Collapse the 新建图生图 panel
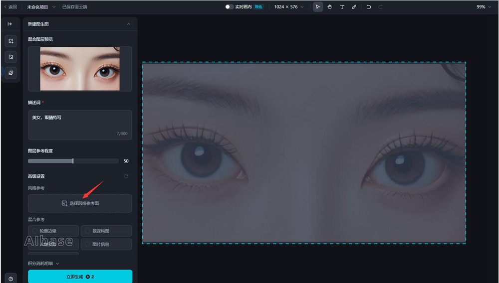The height and width of the screenshot is (283, 499). [x=129, y=24]
